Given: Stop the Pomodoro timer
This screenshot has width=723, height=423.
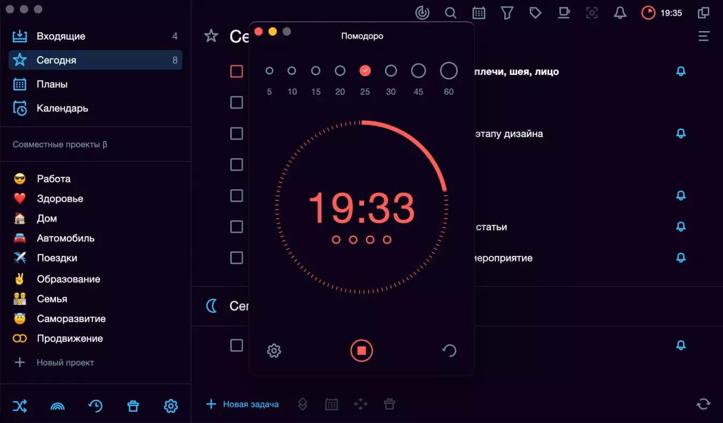Looking at the screenshot, I should click(x=361, y=351).
